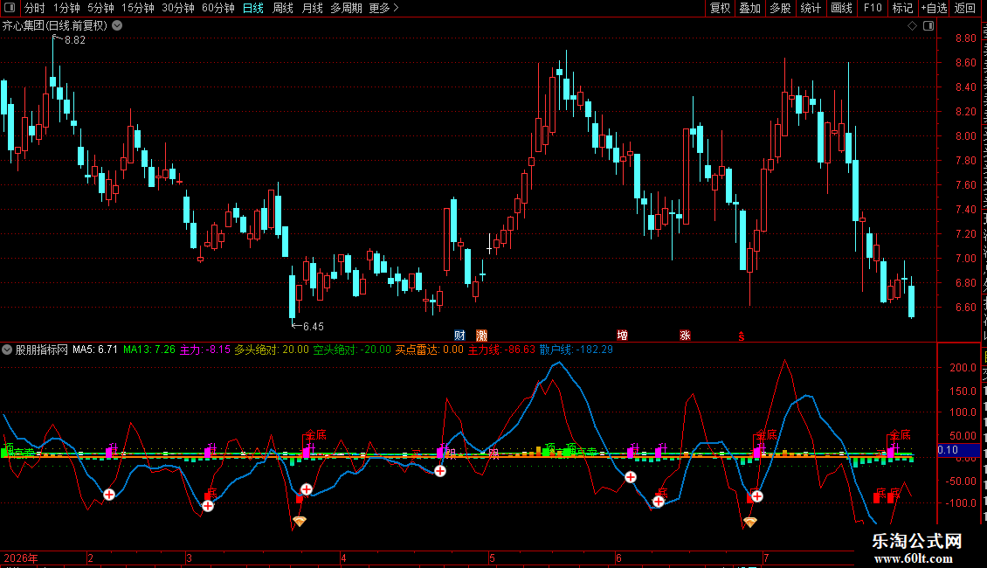Click the 复权 button
This screenshot has height=568, width=987.
click(x=720, y=8)
